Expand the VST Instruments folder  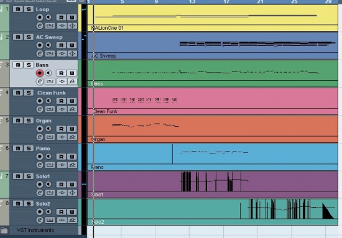pyautogui.click(x=4, y=231)
